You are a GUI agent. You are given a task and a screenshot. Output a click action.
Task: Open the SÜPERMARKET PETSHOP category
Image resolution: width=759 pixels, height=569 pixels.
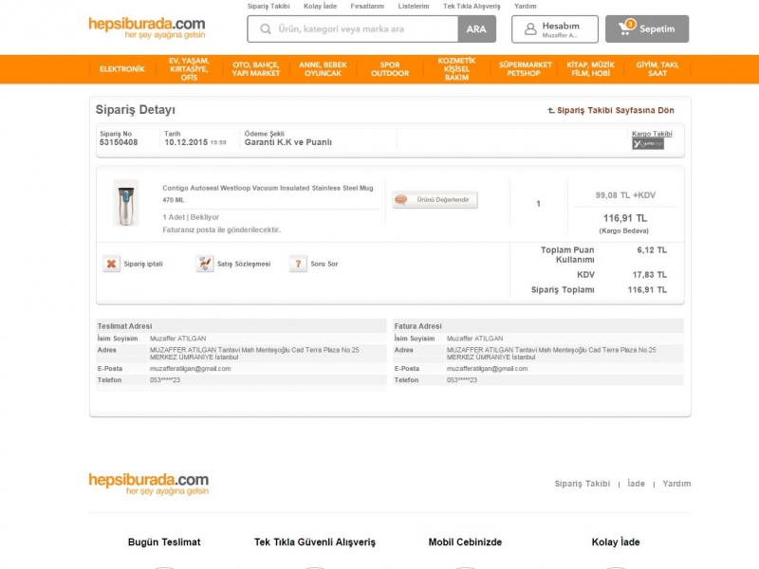pyautogui.click(x=526, y=69)
